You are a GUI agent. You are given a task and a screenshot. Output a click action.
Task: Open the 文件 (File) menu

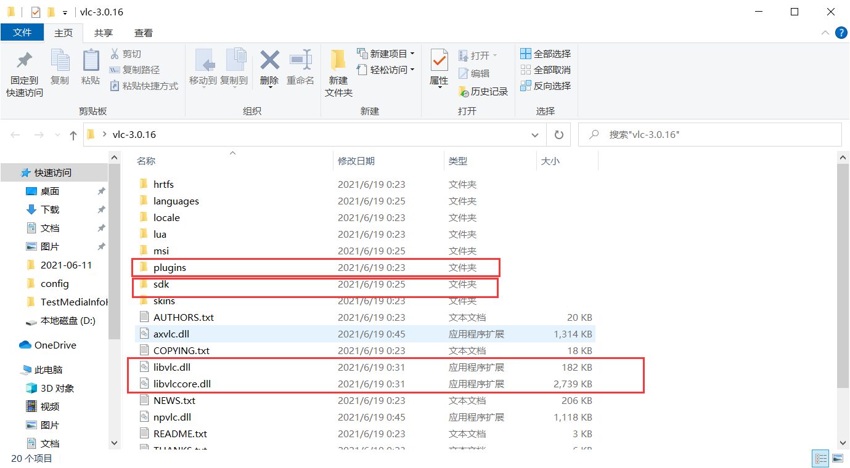(22, 33)
